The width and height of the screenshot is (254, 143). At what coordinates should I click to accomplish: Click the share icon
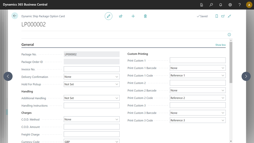point(121,16)
